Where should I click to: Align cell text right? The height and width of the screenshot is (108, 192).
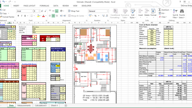coord(57,16)
